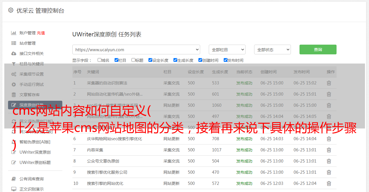Open 智能伪原创[AI版] in the sidebar
This screenshot has width=369, height=192.
click(x=35, y=142)
